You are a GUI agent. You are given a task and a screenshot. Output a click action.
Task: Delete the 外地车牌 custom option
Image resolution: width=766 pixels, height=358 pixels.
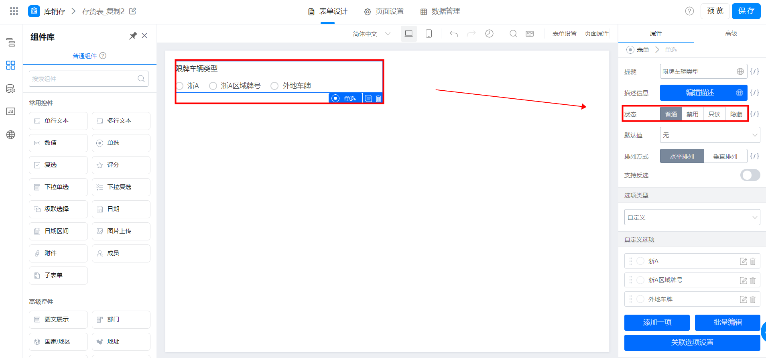[753, 299]
